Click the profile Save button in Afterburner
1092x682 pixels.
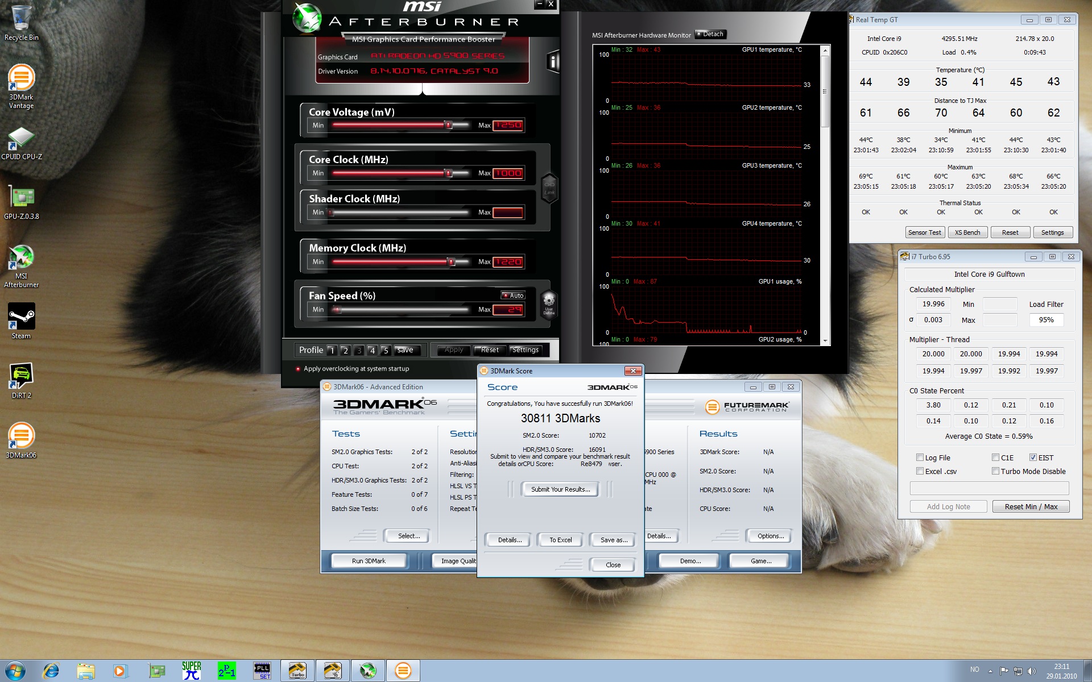406,350
